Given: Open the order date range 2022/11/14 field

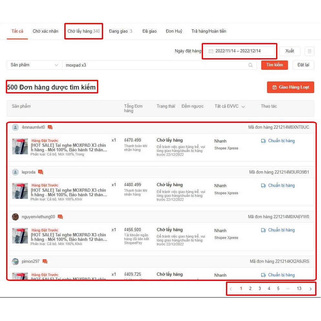Looking at the screenshot, I should [x=240, y=51].
